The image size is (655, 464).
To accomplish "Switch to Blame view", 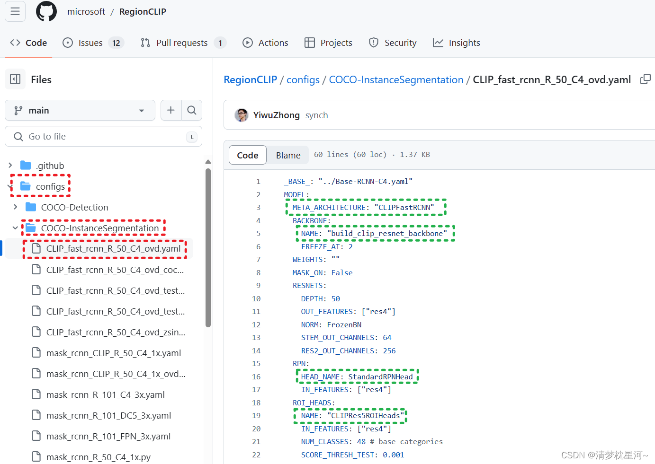I will coord(288,155).
